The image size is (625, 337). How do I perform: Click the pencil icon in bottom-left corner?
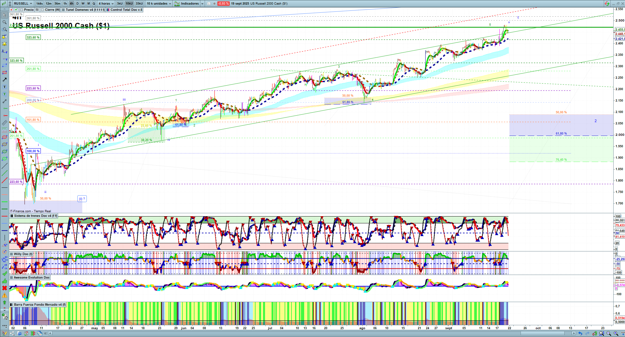click(x=4, y=333)
